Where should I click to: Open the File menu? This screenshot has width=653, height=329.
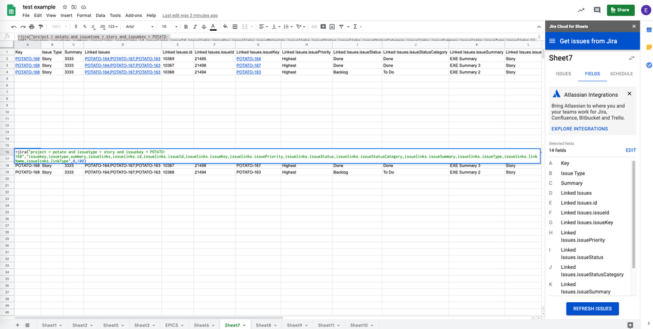[26, 16]
